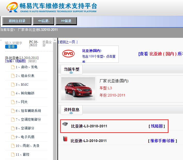Click the PC.86-28222 text in the sidebar
This screenshot has width=183, height=160.
click(34, 43)
